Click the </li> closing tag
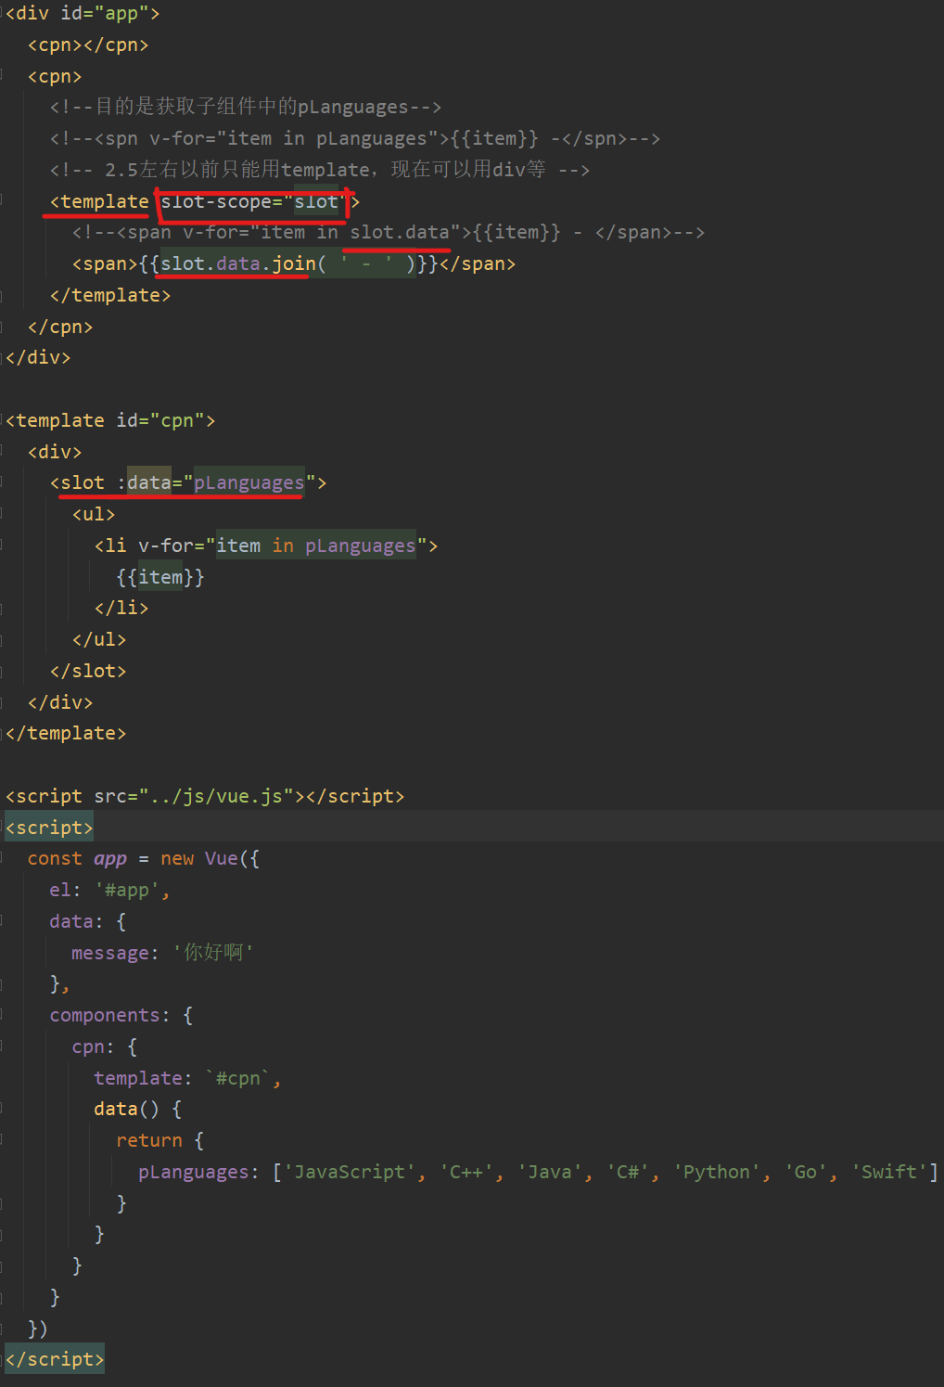Screen dimensions: 944x1387 [121, 609]
